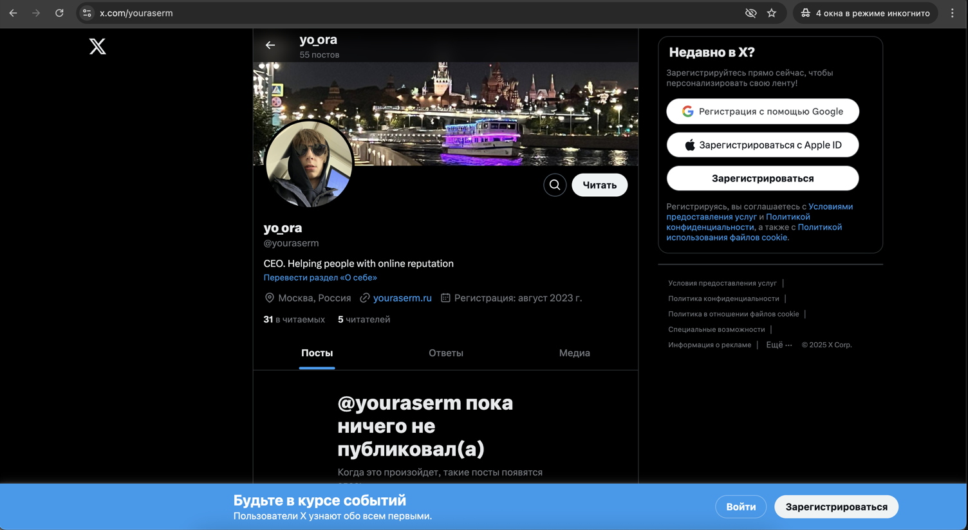Sign up with Google button
This screenshot has height=530, width=968.
click(763, 111)
